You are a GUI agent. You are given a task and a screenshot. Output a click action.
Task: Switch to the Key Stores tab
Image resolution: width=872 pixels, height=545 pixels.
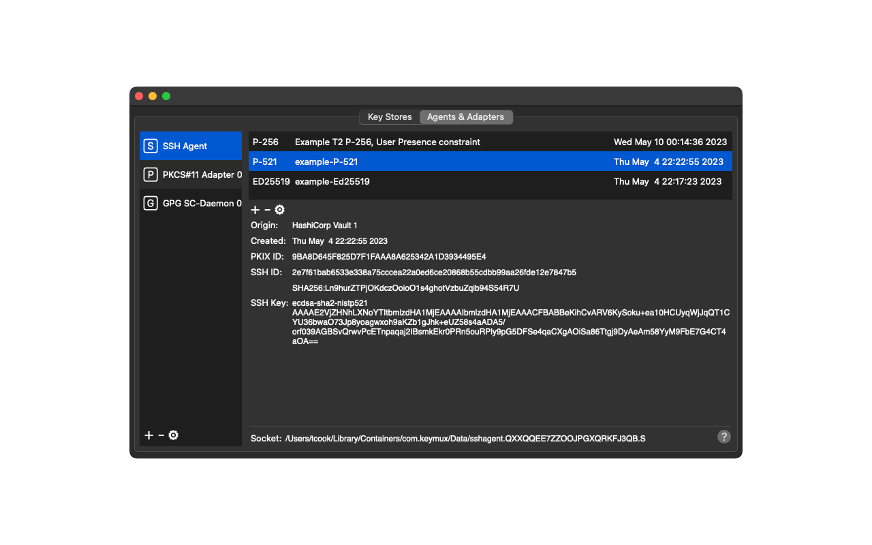click(x=390, y=116)
